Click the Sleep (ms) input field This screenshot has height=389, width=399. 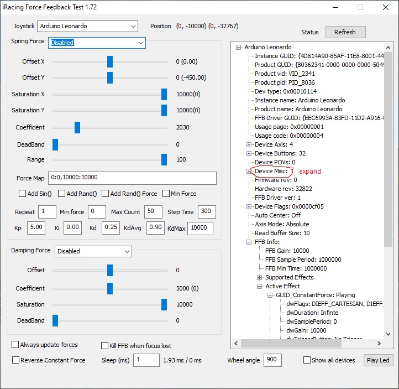(x=146, y=360)
